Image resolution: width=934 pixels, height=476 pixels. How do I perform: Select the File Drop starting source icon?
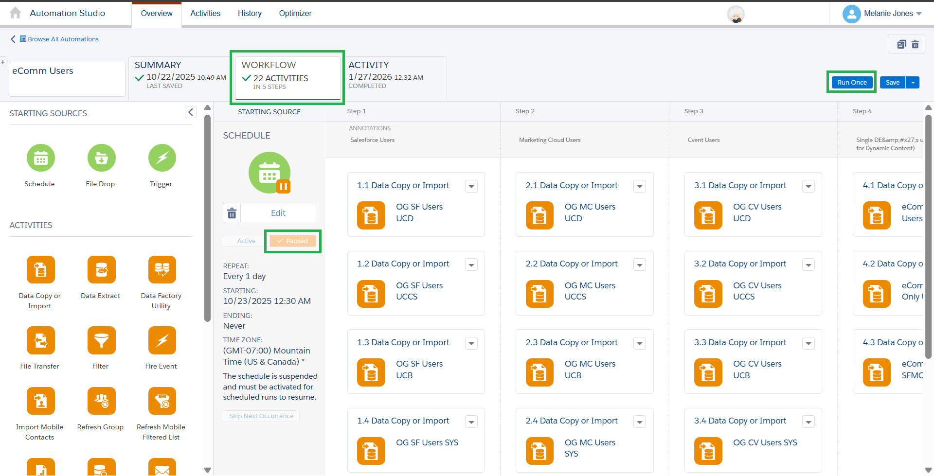(x=101, y=158)
